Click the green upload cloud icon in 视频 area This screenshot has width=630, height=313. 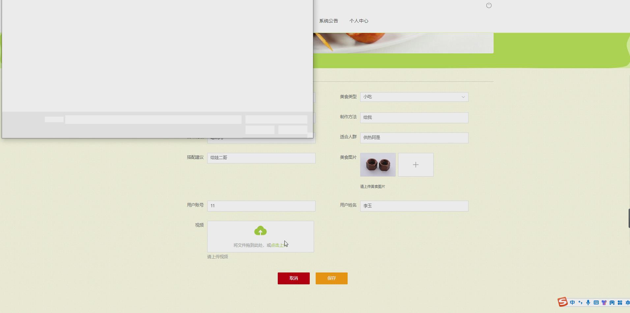260,230
